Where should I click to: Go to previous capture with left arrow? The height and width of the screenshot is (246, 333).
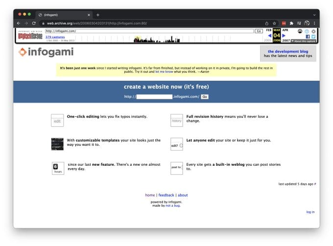pos(269,36)
